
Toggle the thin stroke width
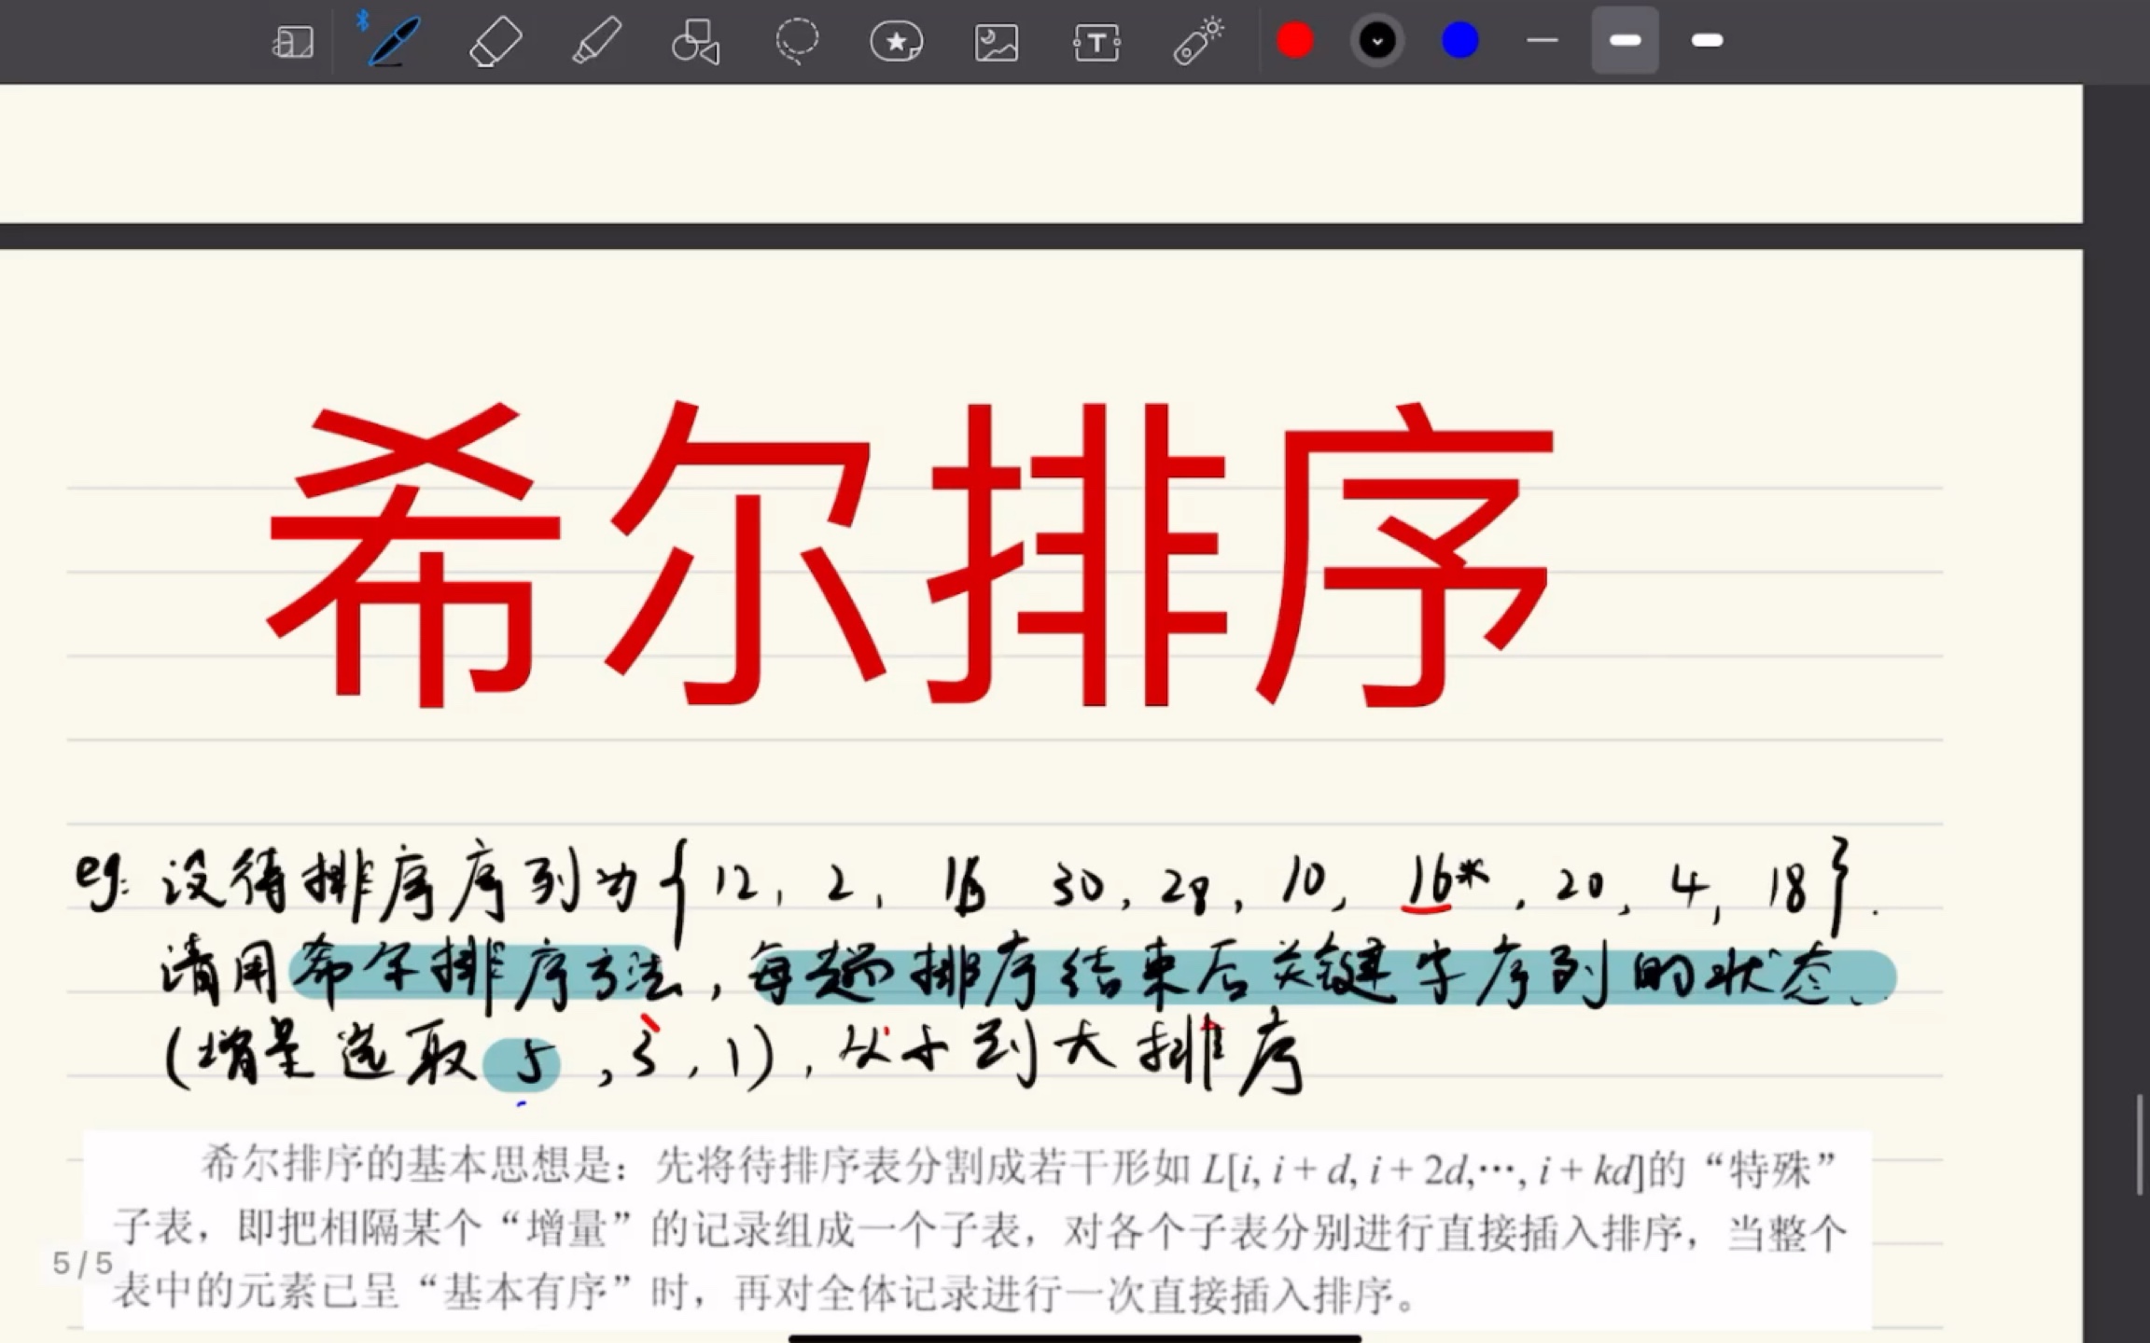point(1542,41)
